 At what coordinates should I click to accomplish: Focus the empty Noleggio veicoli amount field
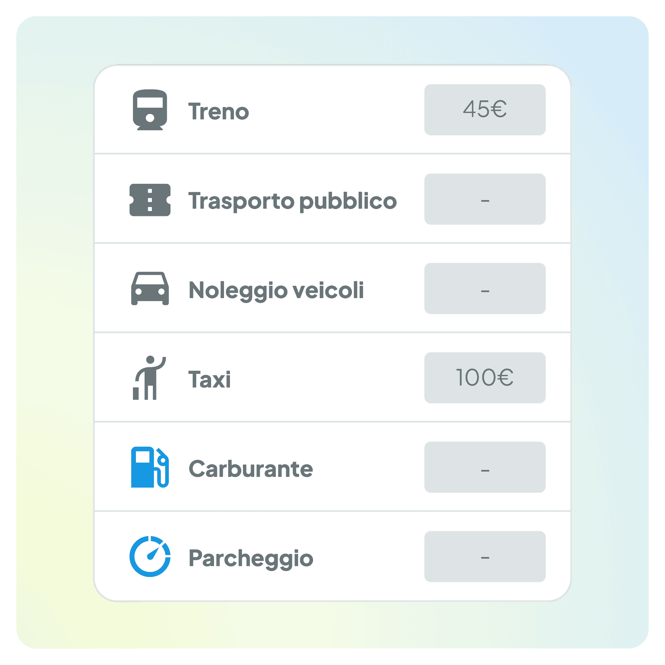[x=485, y=288]
